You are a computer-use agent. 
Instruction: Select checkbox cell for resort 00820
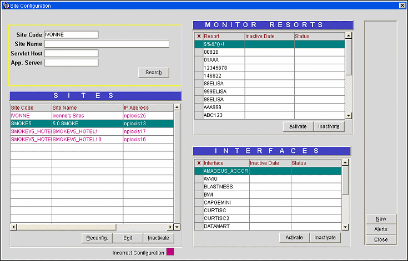[199, 52]
